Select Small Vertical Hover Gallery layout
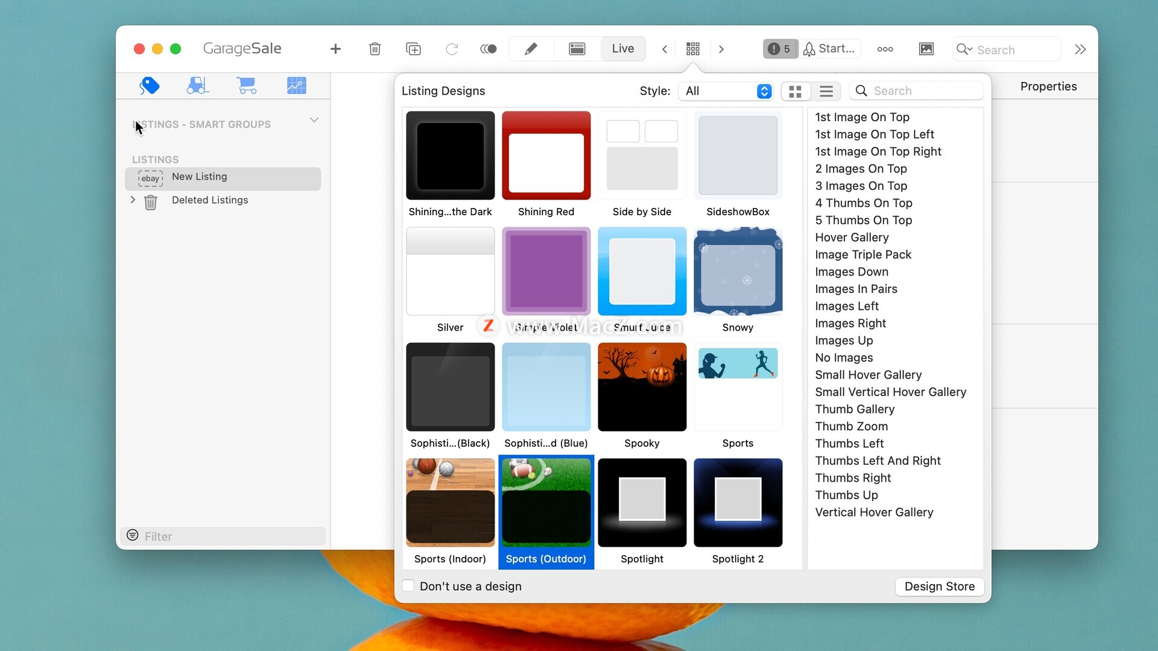1158x651 pixels. pyautogui.click(x=890, y=392)
